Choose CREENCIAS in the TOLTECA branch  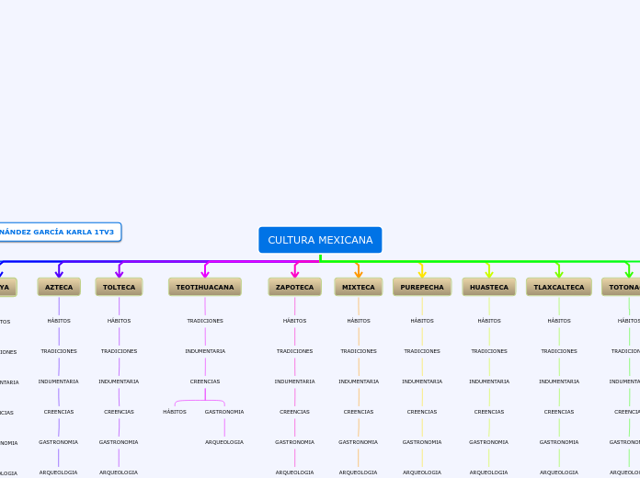pyautogui.click(x=119, y=412)
